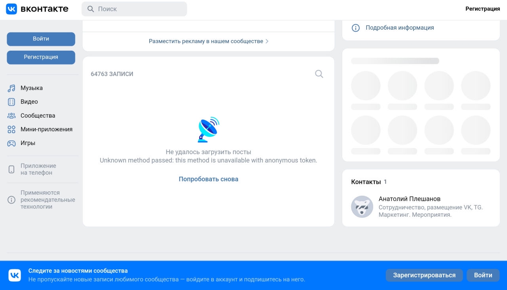Click the Не удалось загрузить посты message
The width and height of the screenshot is (507, 290).
tap(208, 152)
